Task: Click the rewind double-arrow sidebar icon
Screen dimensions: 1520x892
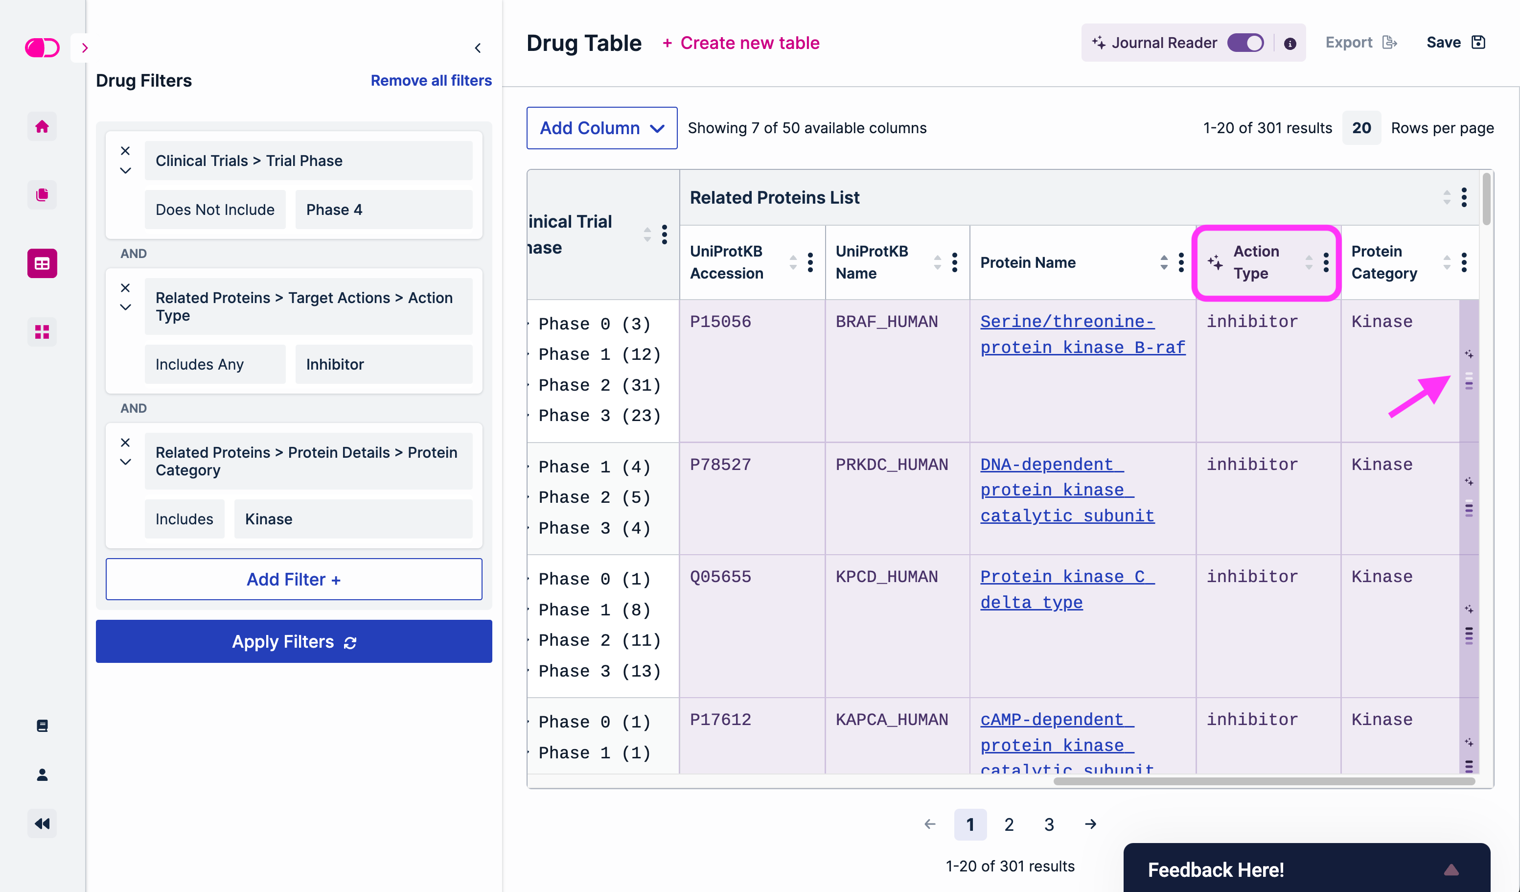Action: coord(42,823)
